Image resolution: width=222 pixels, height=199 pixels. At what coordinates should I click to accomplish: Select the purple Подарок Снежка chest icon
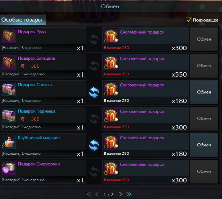(x=9, y=89)
